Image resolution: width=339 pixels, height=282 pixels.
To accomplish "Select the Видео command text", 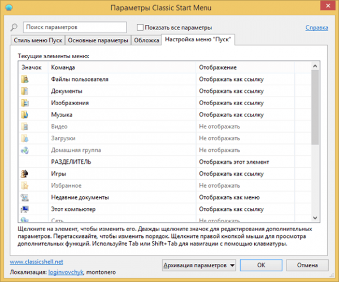I will point(59,127).
